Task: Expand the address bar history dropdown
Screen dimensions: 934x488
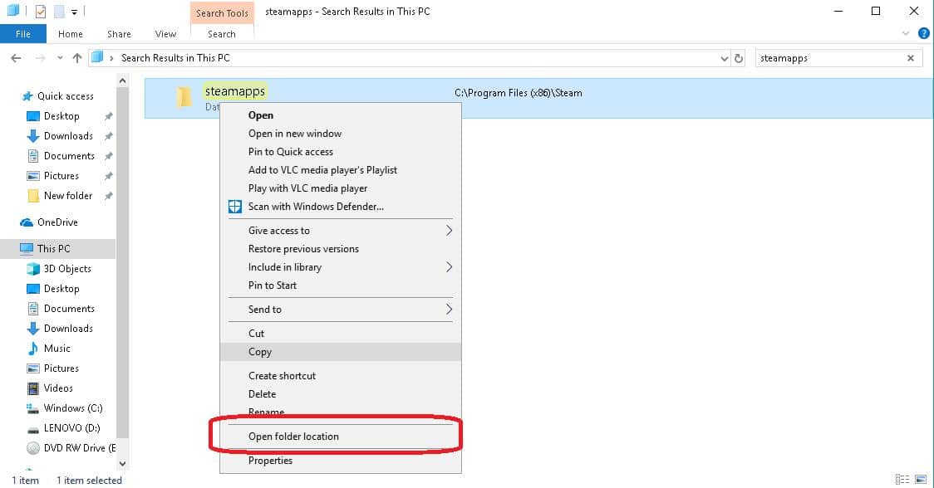Action: click(x=725, y=58)
